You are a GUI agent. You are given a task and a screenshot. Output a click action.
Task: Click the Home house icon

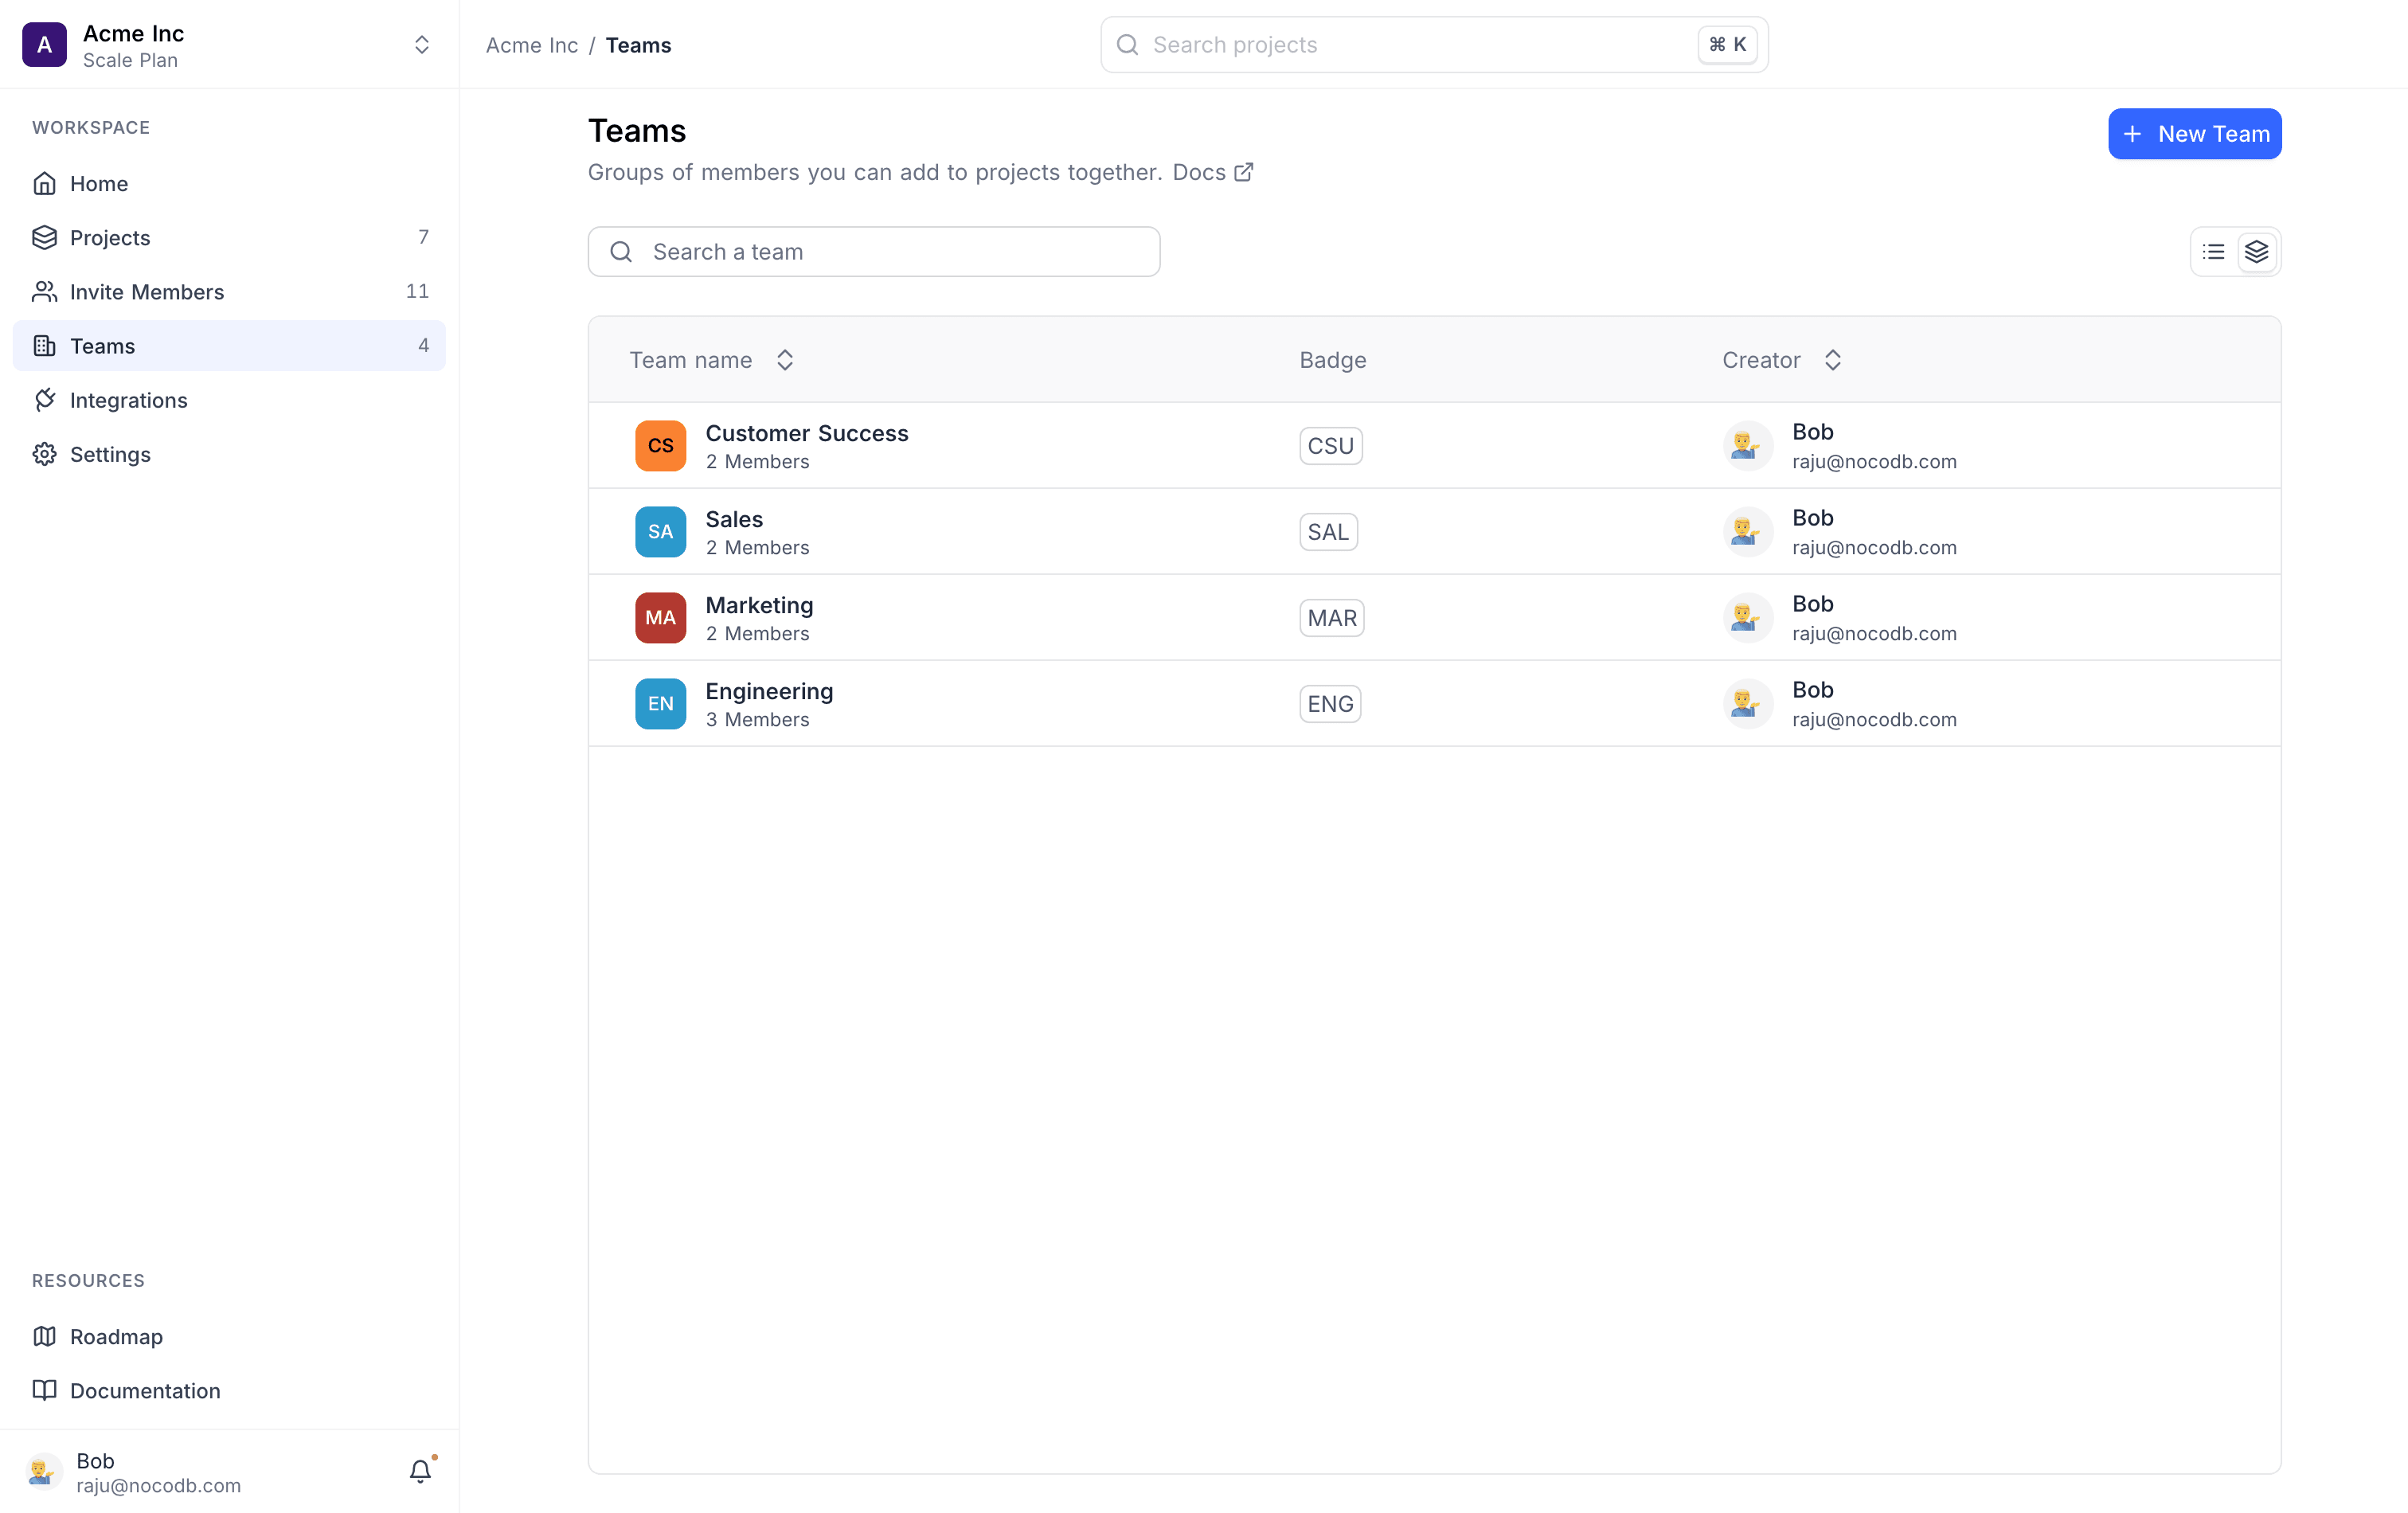point(44,183)
